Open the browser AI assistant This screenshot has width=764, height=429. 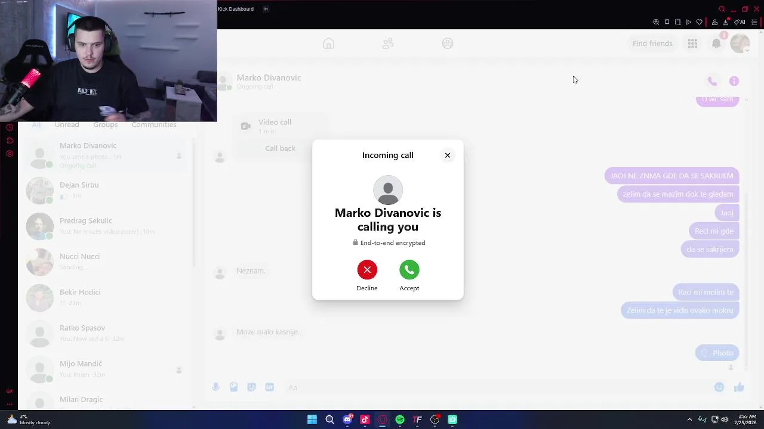(740, 22)
